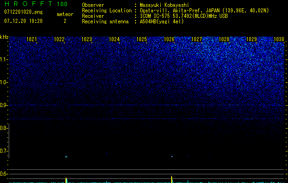The image size is (288, 183).
Task: Click the 1027 time marker
Action: coord(196,39)
